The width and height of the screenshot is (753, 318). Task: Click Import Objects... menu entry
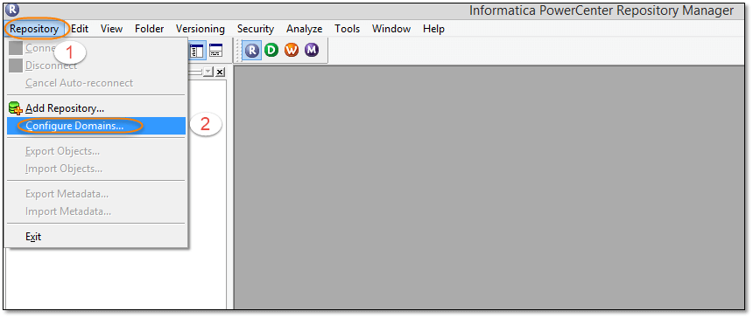click(96, 169)
